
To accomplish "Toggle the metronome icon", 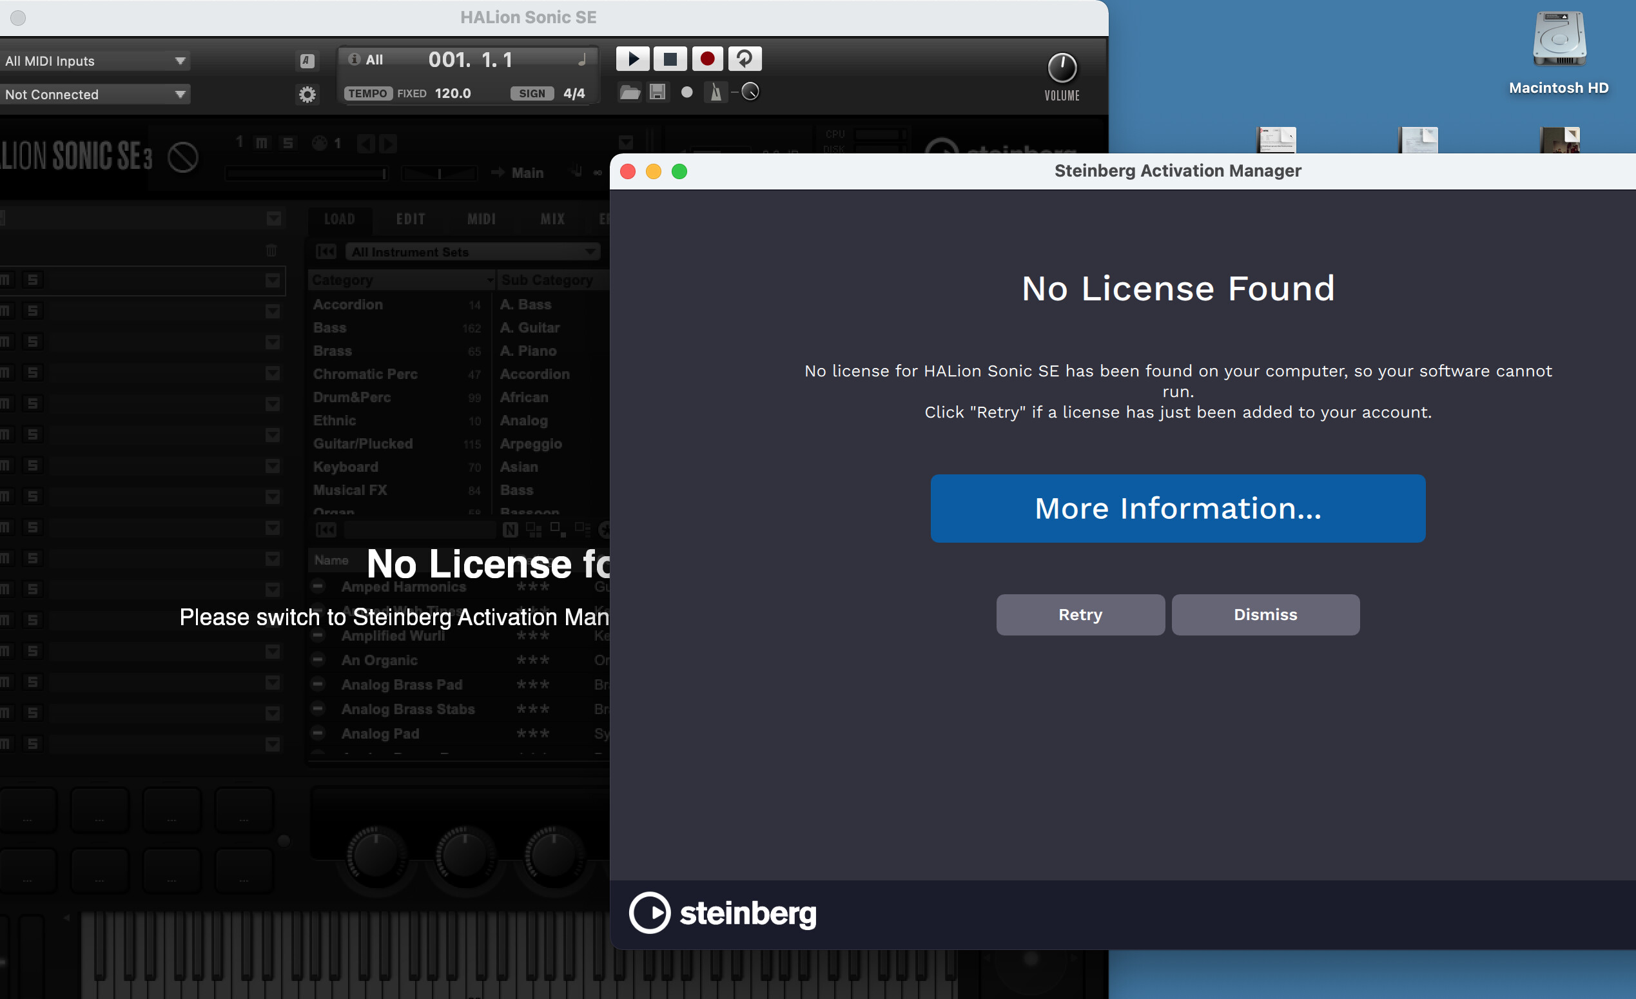I will [715, 92].
